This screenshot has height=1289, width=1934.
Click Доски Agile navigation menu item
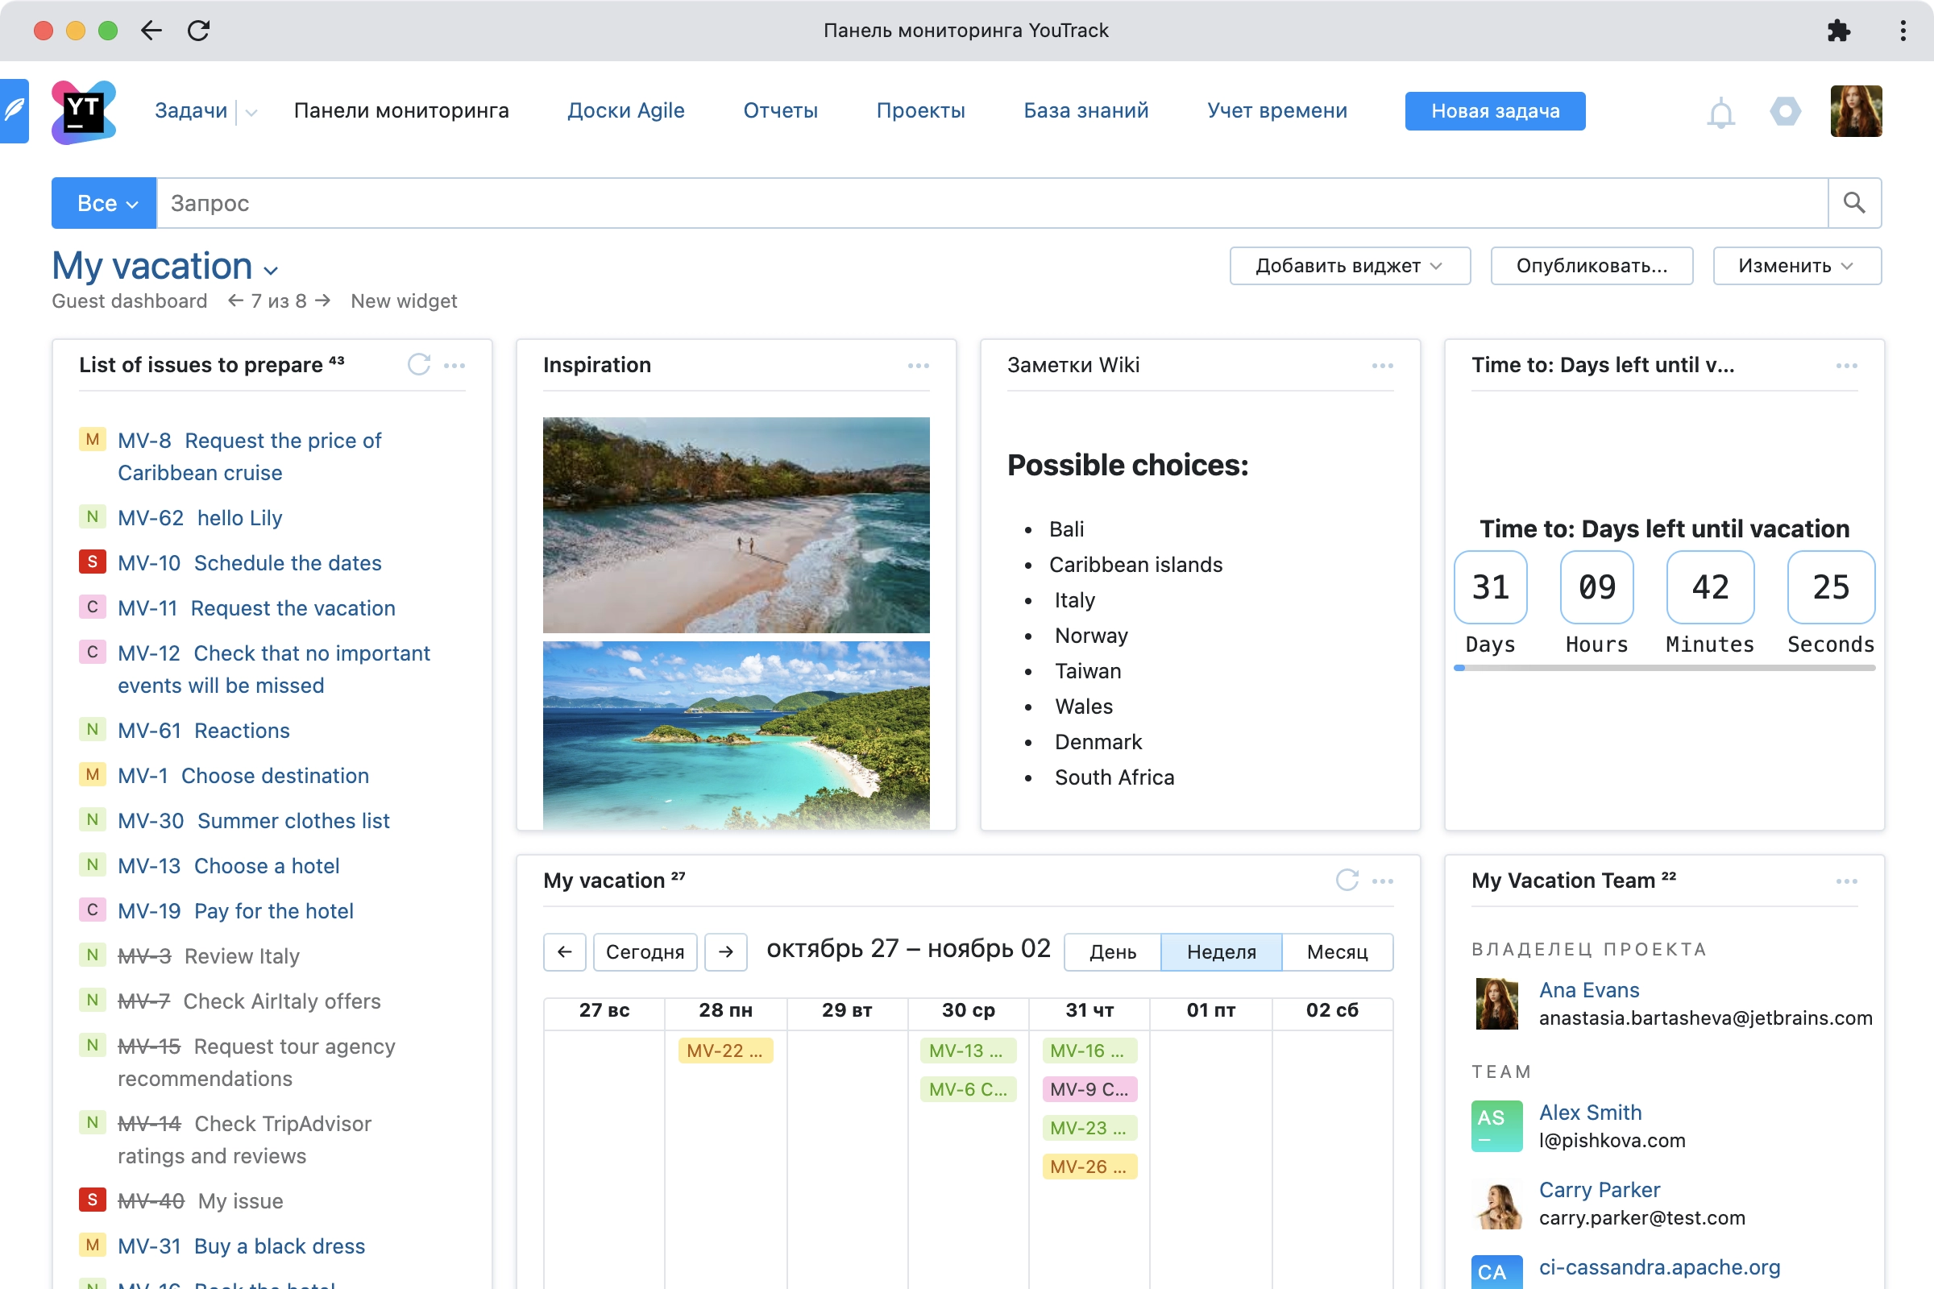(x=626, y=111)
